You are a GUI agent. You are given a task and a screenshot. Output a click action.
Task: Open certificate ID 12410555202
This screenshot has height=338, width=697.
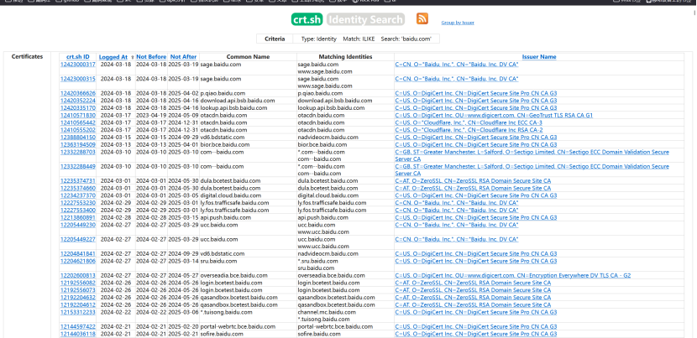click(x=78, y=130)
